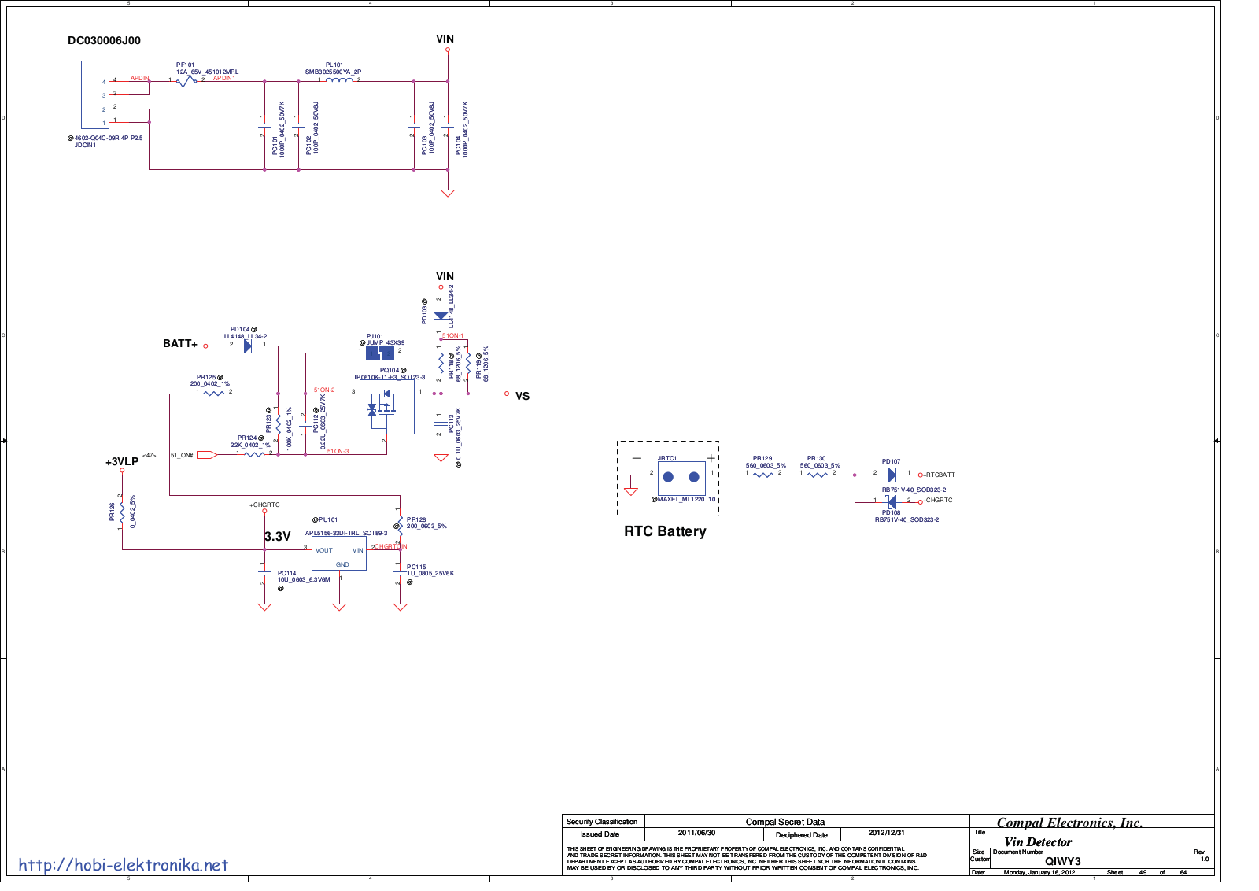The width and height of the screenshot is (1259, 891).
Task: Click the RTC Battery caption
Action: tap(665, 531)
